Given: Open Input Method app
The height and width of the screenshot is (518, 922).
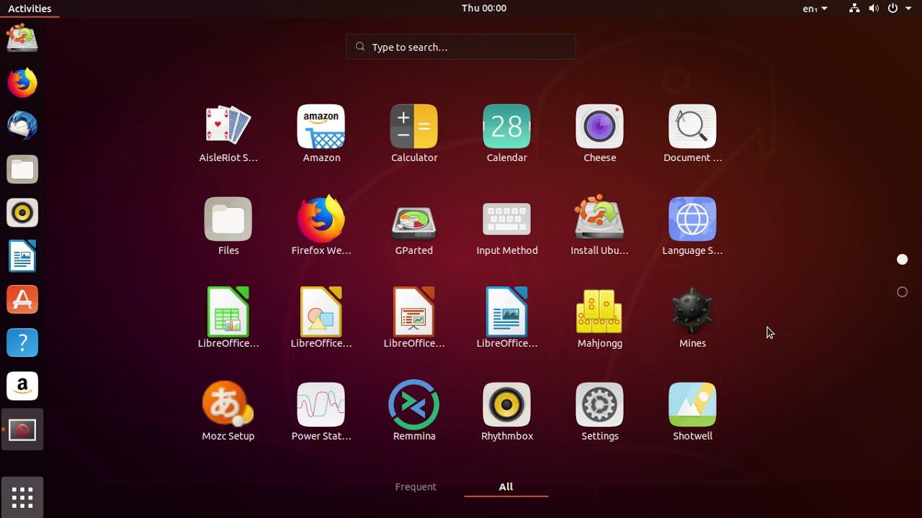Looking at the screenshot, I should (507, 227).
